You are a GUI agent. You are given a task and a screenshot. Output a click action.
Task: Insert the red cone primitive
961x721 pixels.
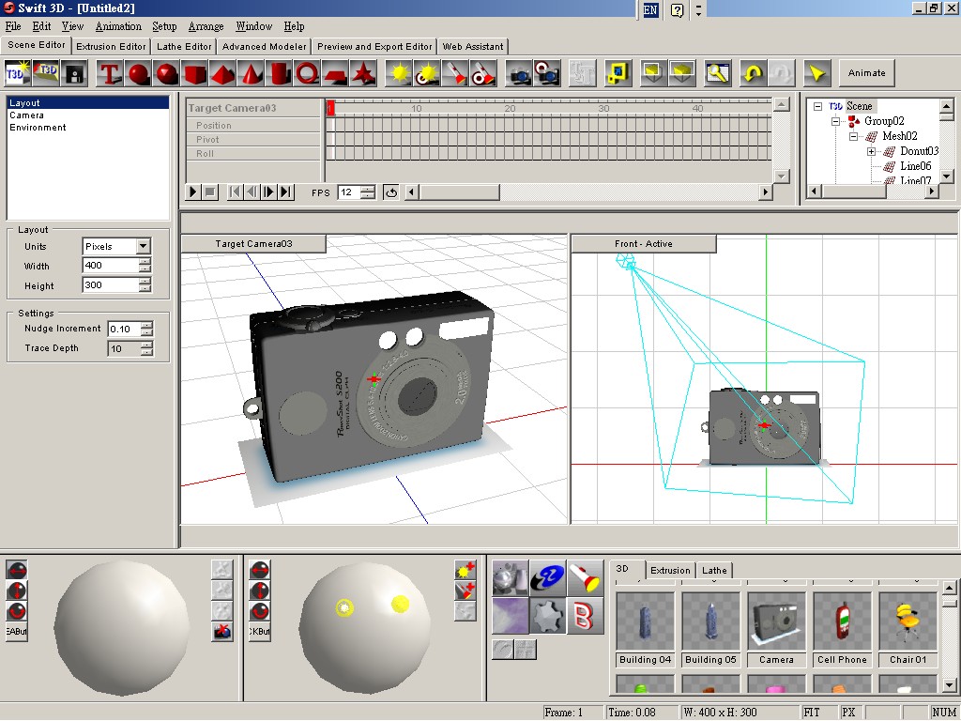click(x=250, y=73)
